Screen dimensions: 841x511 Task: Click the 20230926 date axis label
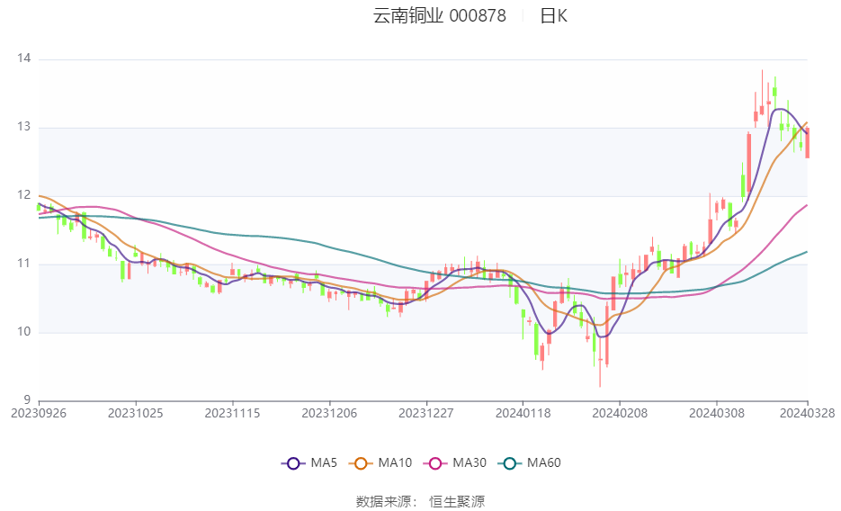tap(39, 414)
